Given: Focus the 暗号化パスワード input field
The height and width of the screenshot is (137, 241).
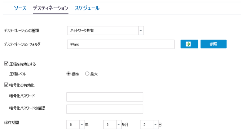Looking at the screenshot, I should pos(105,97).
